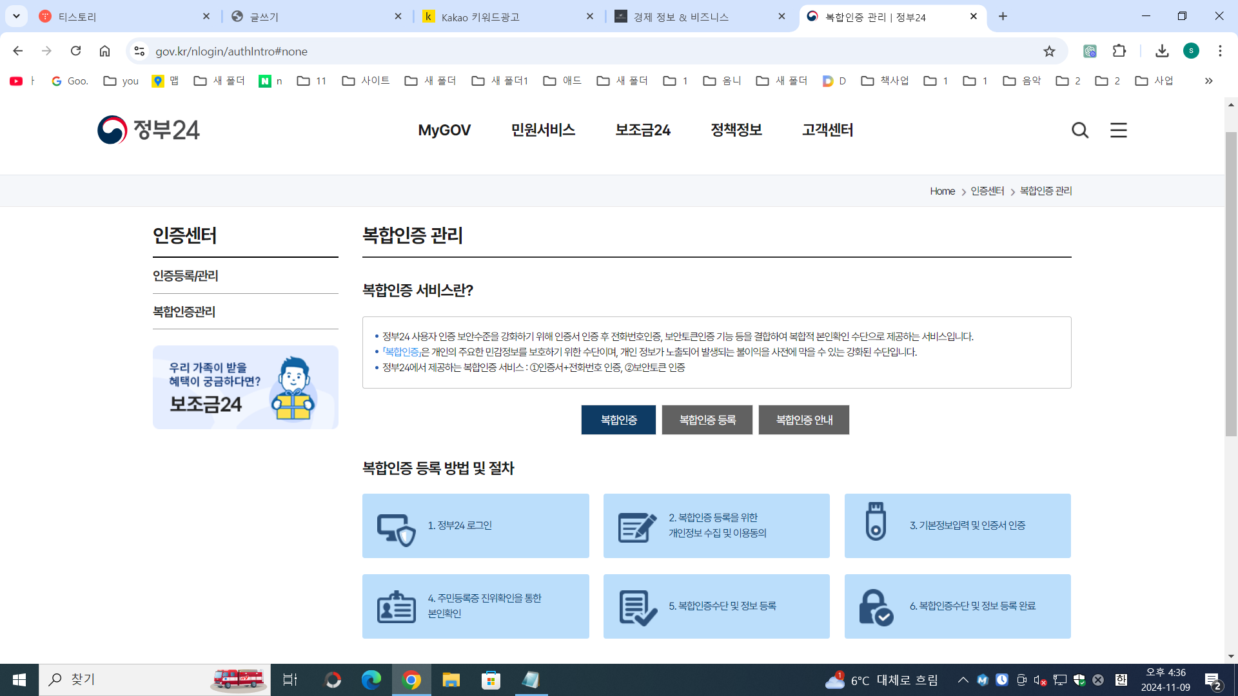Click the 복합인증 등록 button
This screenshot has width=1238, height=696.
707,420
